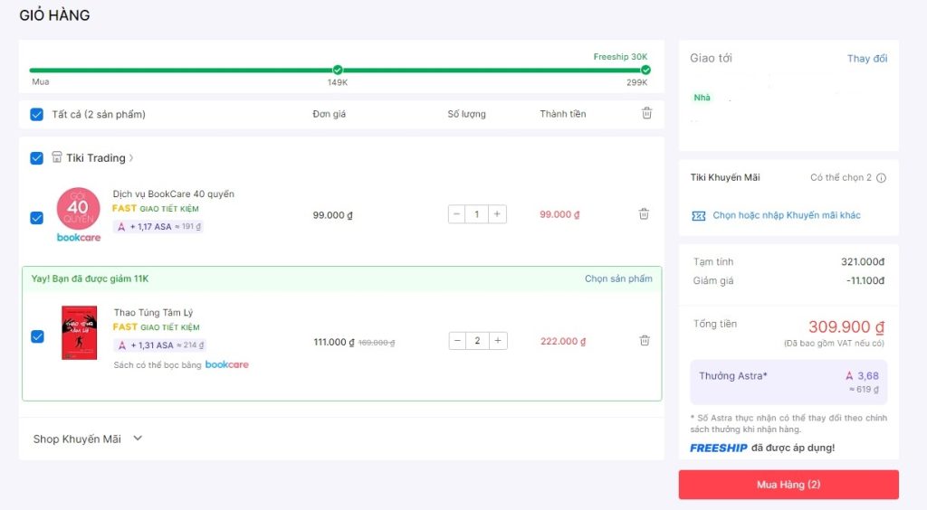Click the Đơn giá column header
The height and width of the screenshot is (510, 927).
pos(330,114)
